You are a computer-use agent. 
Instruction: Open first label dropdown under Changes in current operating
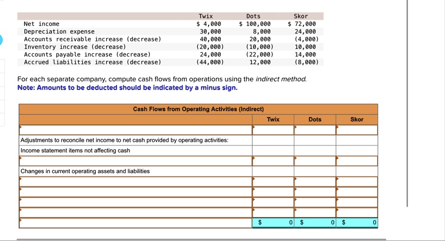coord(136,182)
